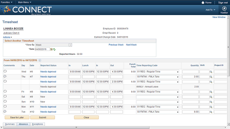Click the Shift lookup magnifier for Fri 4/8

(211, 92)
